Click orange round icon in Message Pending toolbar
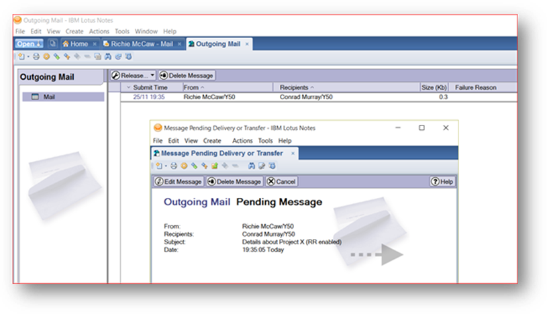Viewport: 547px width, 314px height. click(x=184, y=166)
